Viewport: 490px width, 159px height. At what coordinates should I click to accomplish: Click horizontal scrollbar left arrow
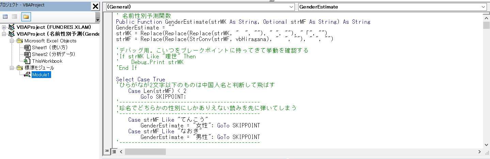tap(121, 152)
